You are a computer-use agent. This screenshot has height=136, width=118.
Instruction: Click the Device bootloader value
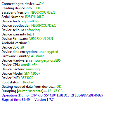[44, 26]
